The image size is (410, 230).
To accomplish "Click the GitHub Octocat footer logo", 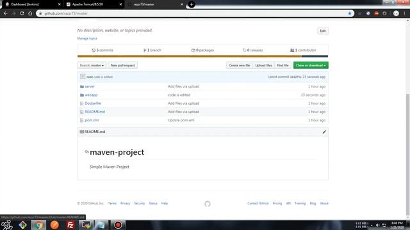I will point(208,204).
